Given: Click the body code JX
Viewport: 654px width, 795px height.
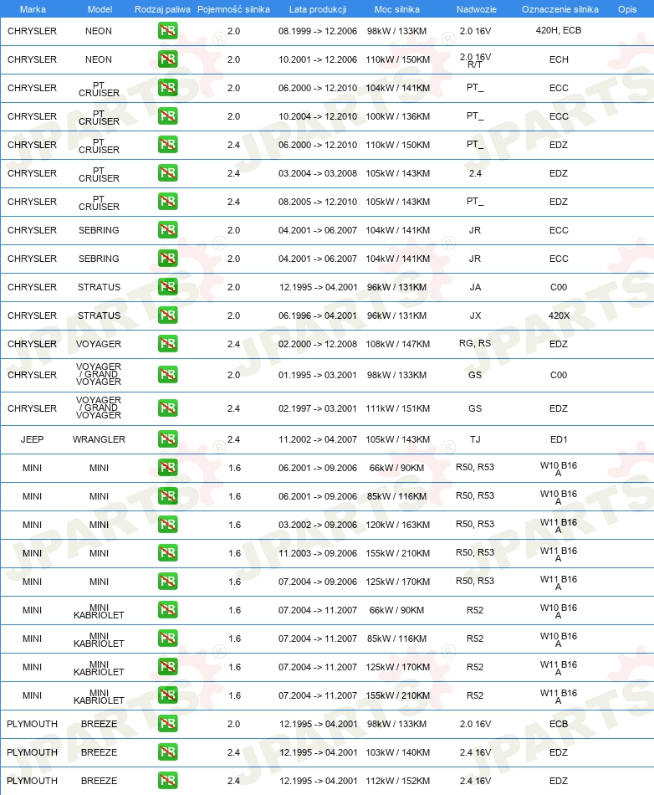Looking at the screenshot, I should click(x=475, y=315).
